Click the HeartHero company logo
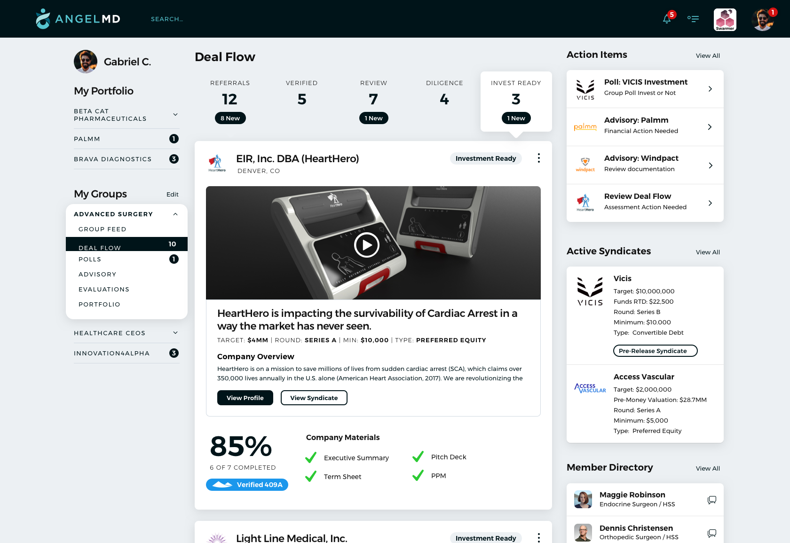This screenshot has height=543, width=790. pyautogui.click(x=217, y=163)
